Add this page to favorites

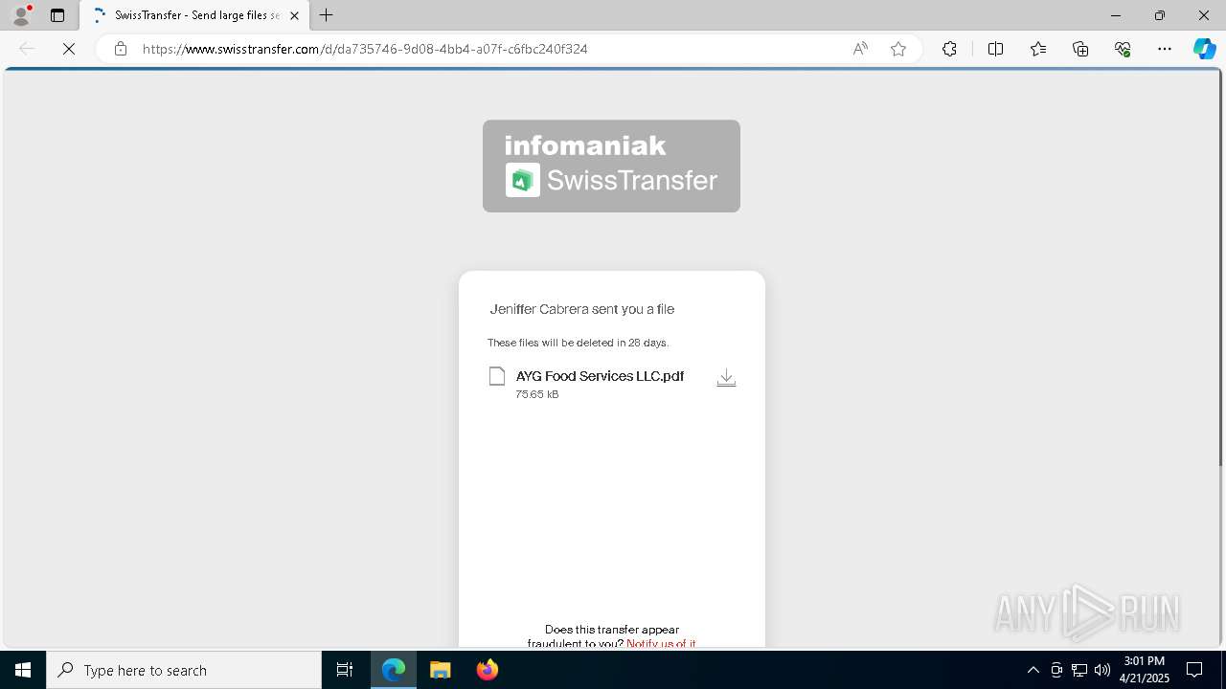[x=898, y=49]
